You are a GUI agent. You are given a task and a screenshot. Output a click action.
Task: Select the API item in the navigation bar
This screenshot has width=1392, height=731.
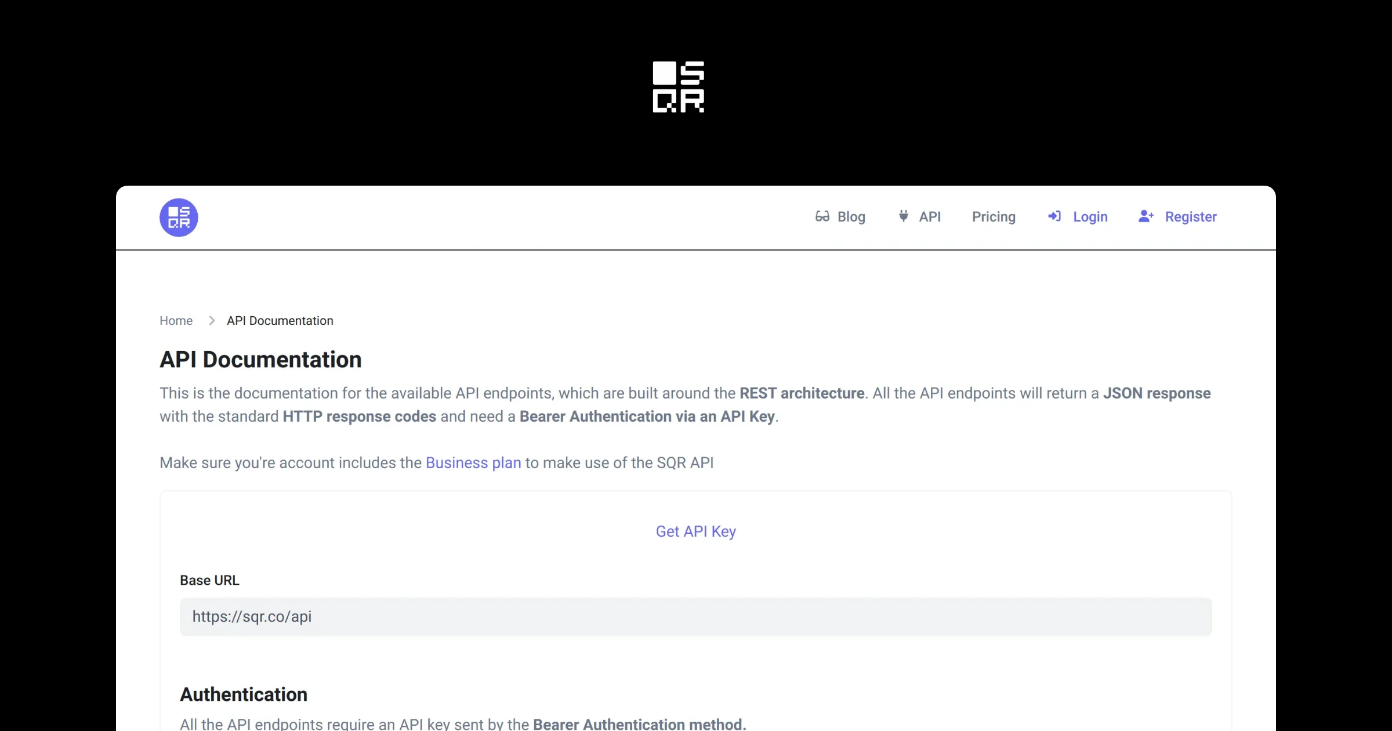(x=930, y=217)
